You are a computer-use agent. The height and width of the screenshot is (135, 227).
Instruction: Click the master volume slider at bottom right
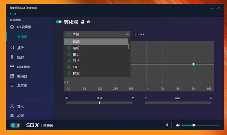pos(200,125)
